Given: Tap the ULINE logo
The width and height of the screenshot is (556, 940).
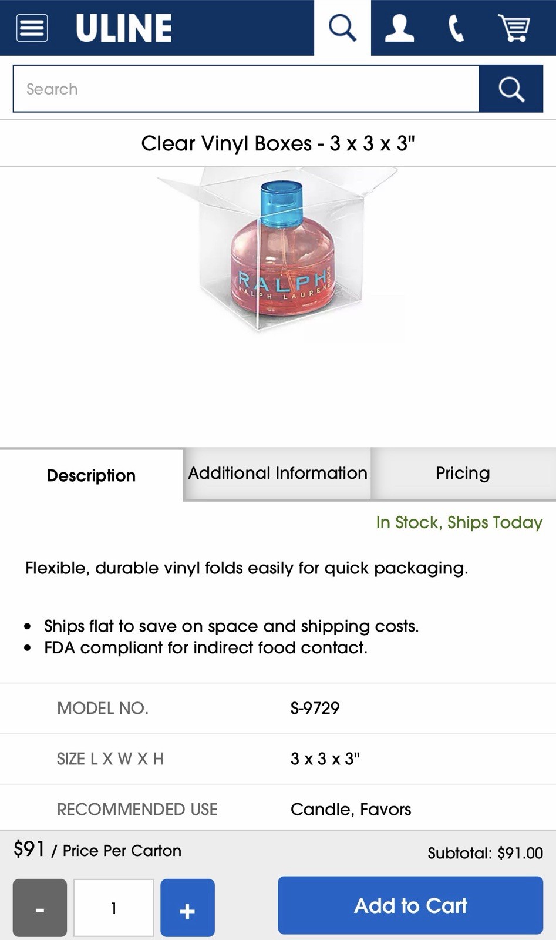Looking at the screenshot, I should click(124, 28).
